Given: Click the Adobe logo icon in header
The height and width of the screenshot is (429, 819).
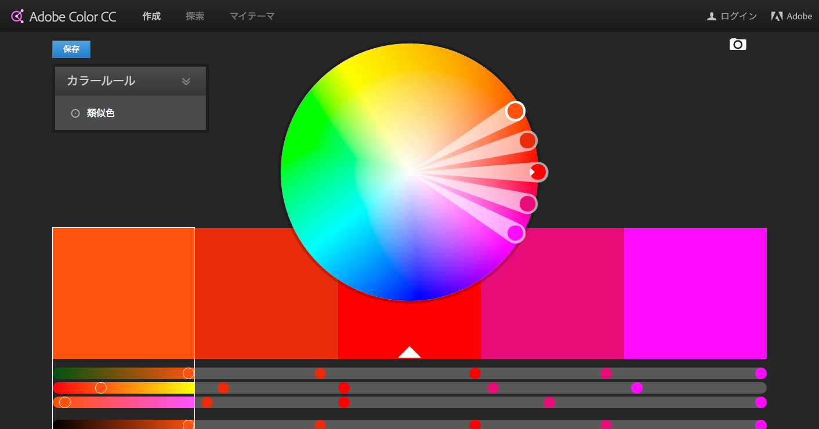Looking at the screenshot, I should click(x=777, y=16).
